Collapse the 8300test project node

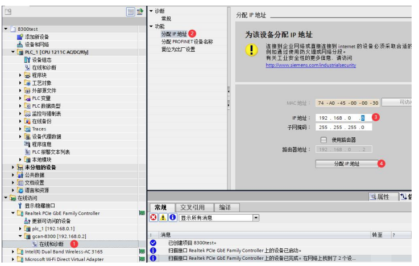pyautogui.click(x=6, y=29)
